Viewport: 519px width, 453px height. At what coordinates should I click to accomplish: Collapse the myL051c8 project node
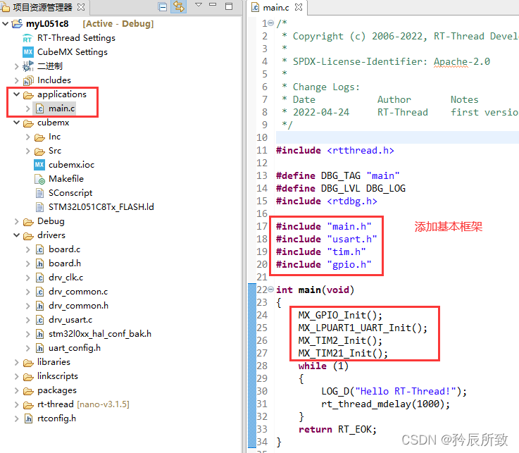[x=6, y=24]
